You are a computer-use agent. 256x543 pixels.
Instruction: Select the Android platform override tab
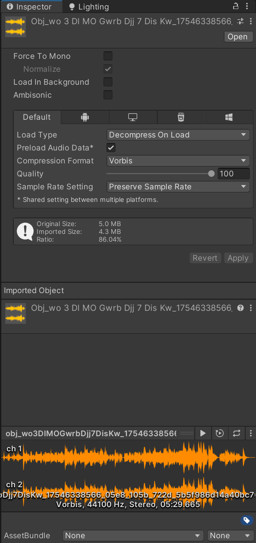coord(85,117)
